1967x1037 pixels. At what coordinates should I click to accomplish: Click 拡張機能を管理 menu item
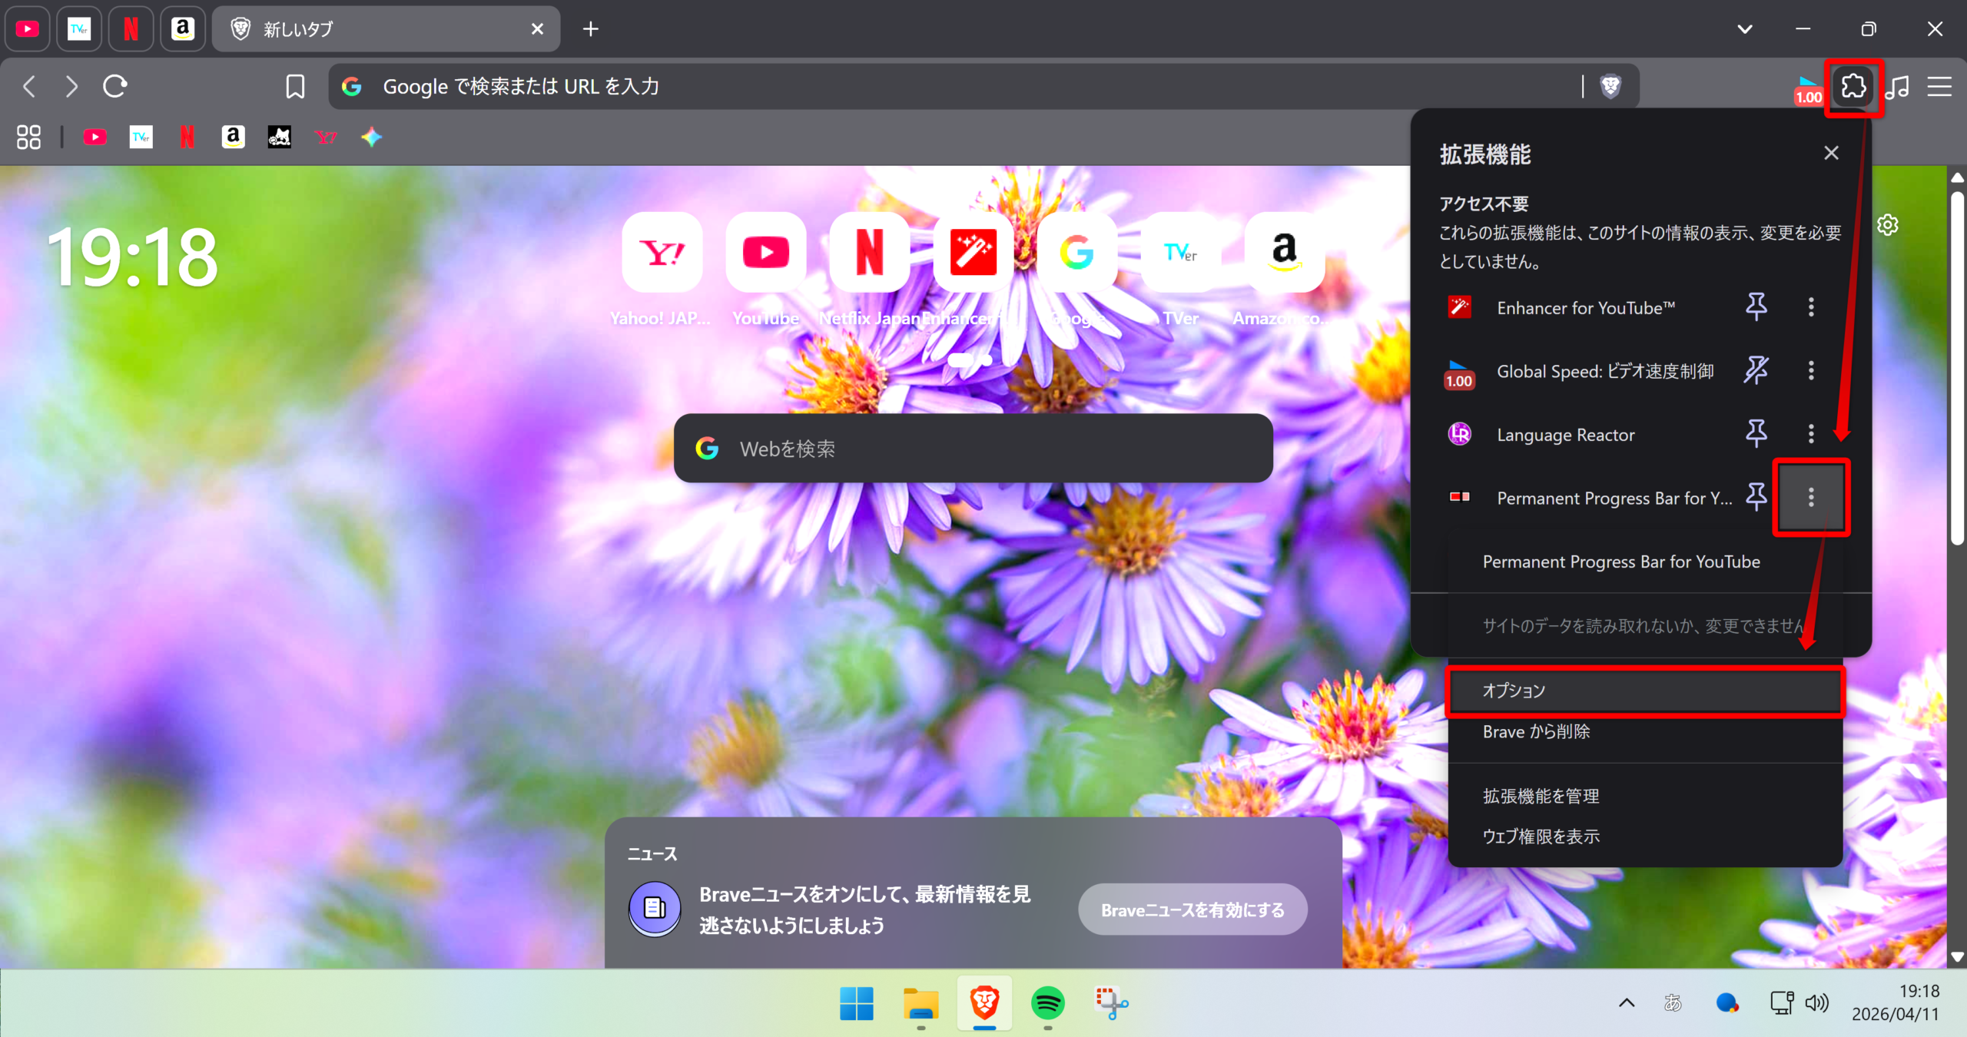(1541, 796)
